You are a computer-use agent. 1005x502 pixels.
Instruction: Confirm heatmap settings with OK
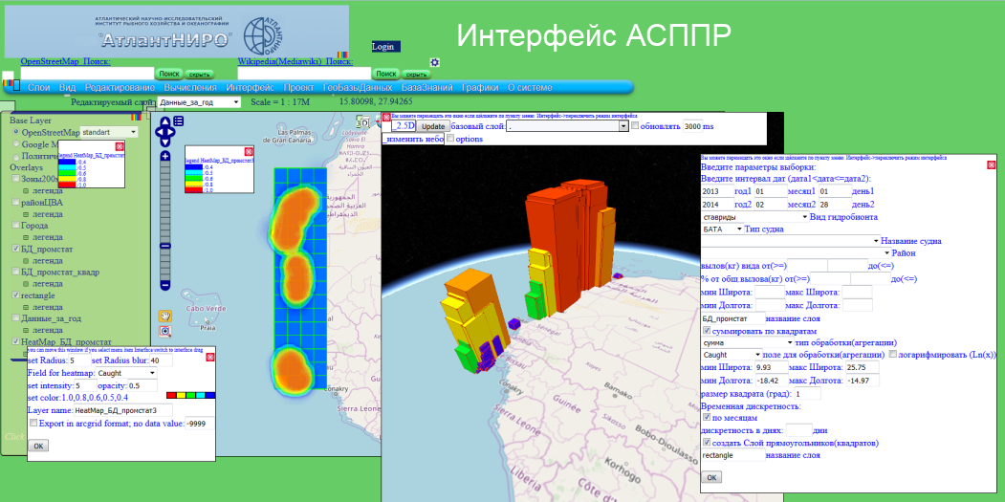pos(38,446)
